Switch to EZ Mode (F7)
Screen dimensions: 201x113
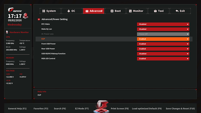click(82, 109)
